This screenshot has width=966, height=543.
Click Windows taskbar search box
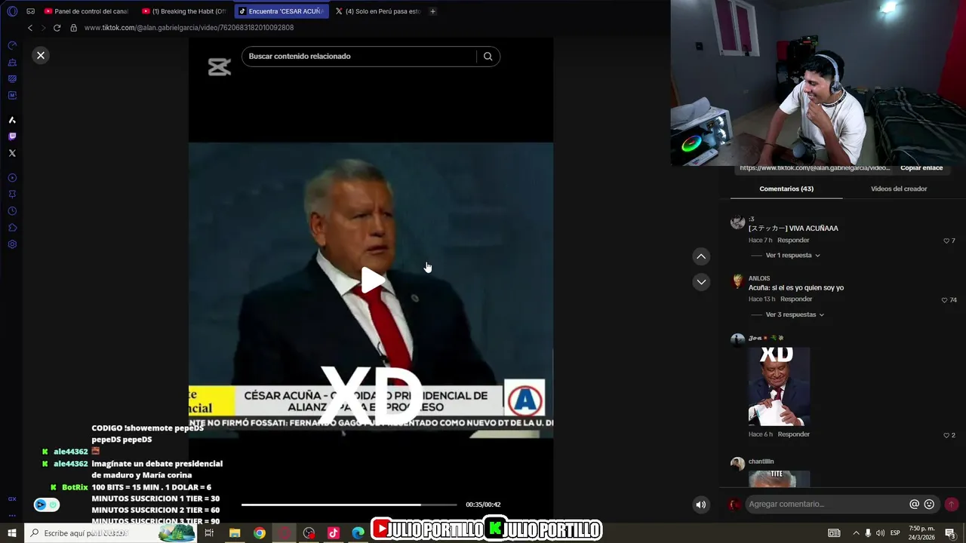pos(112,533)
